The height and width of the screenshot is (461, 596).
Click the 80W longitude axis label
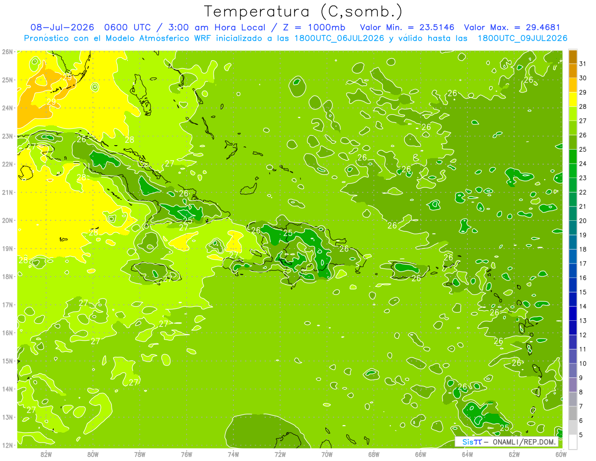pos(93,455)
